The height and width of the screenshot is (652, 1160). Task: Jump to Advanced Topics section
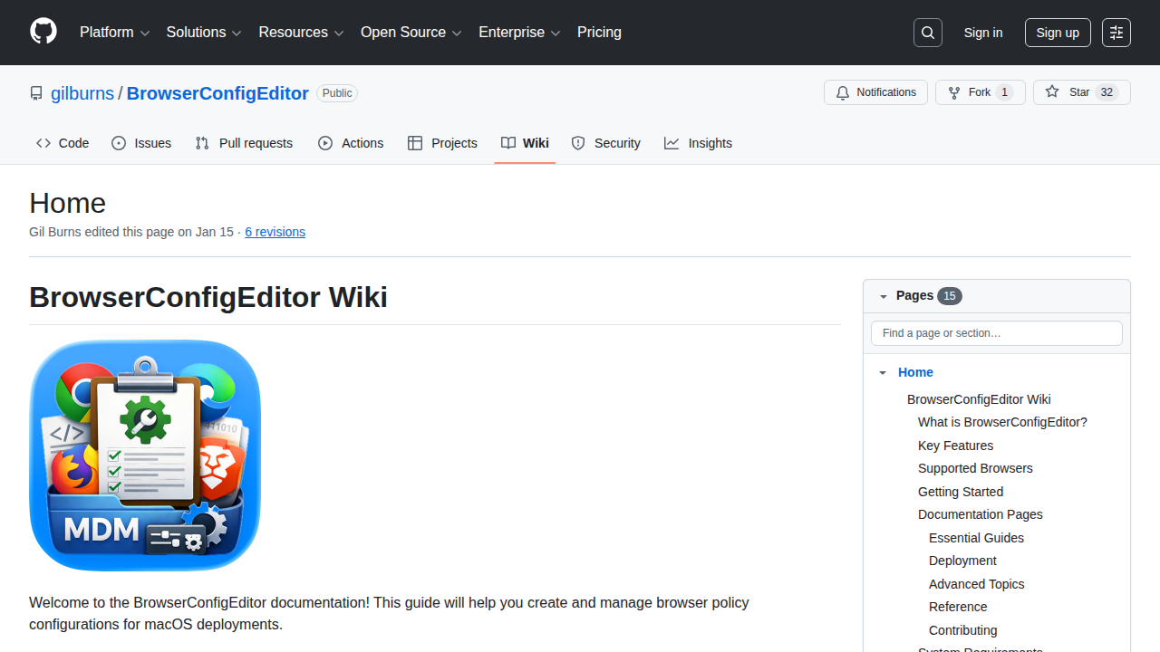(977, 584)
